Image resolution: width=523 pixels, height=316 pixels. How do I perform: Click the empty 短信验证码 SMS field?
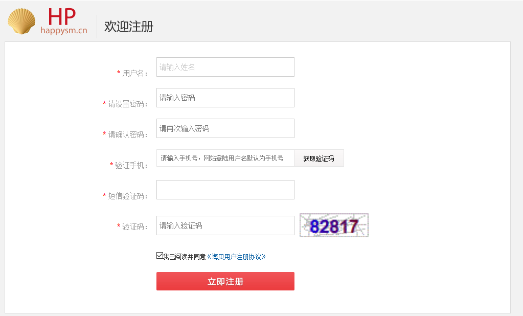click(x=225, y=190)
